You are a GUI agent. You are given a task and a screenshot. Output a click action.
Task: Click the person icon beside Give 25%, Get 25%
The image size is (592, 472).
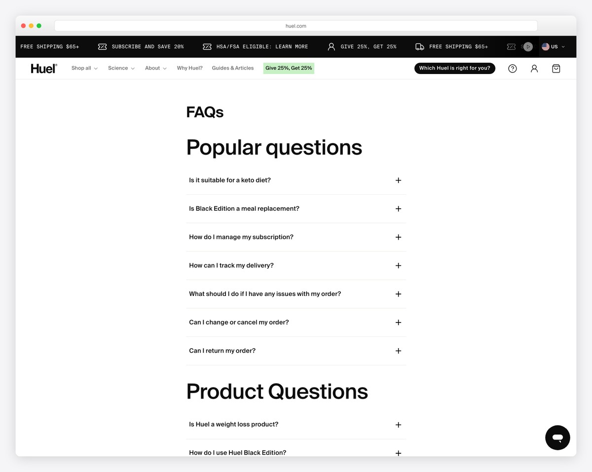(331, 46)
